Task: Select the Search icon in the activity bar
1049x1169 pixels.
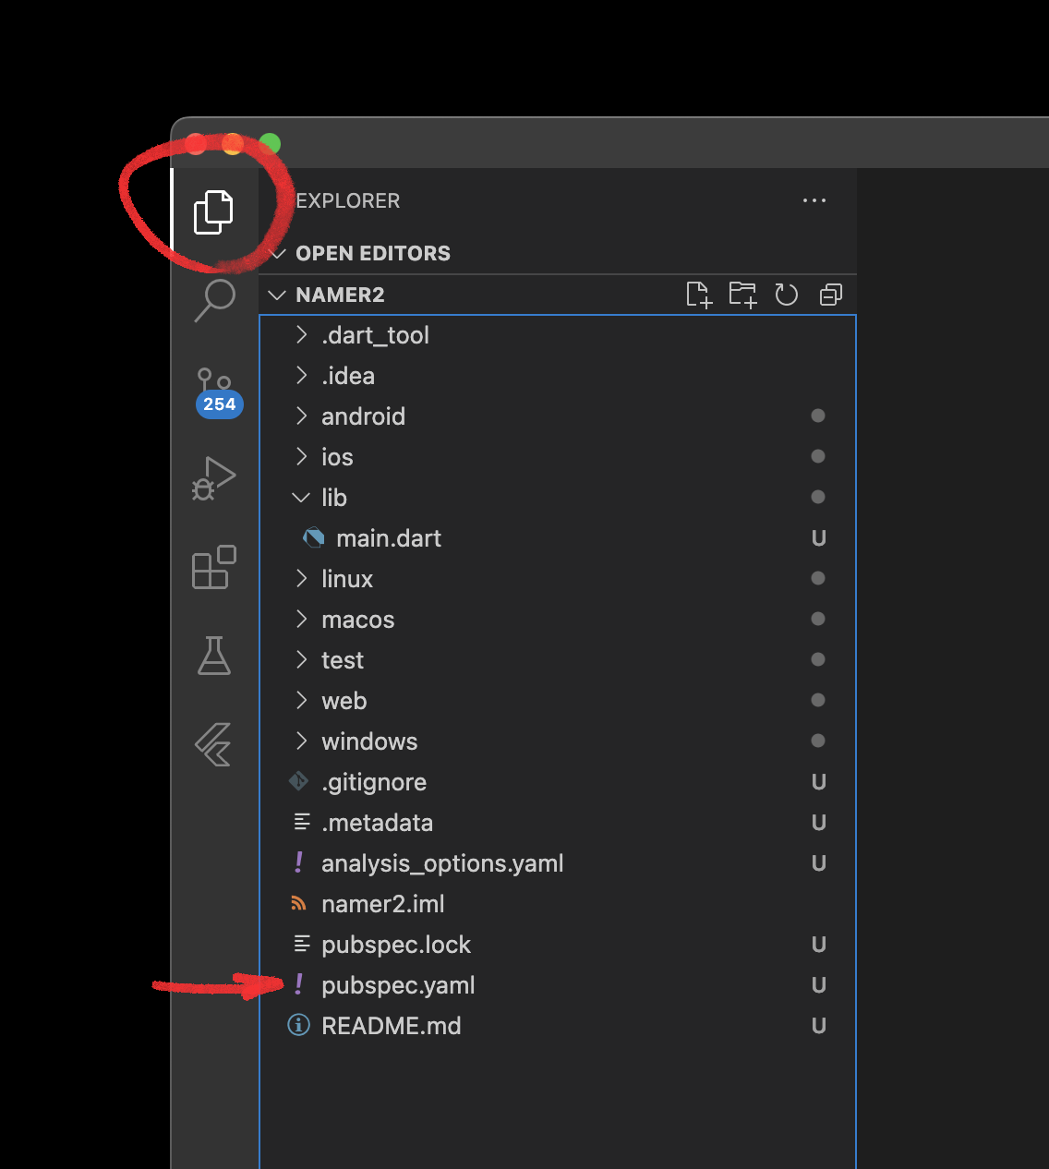Action: (x=215, y=299)
